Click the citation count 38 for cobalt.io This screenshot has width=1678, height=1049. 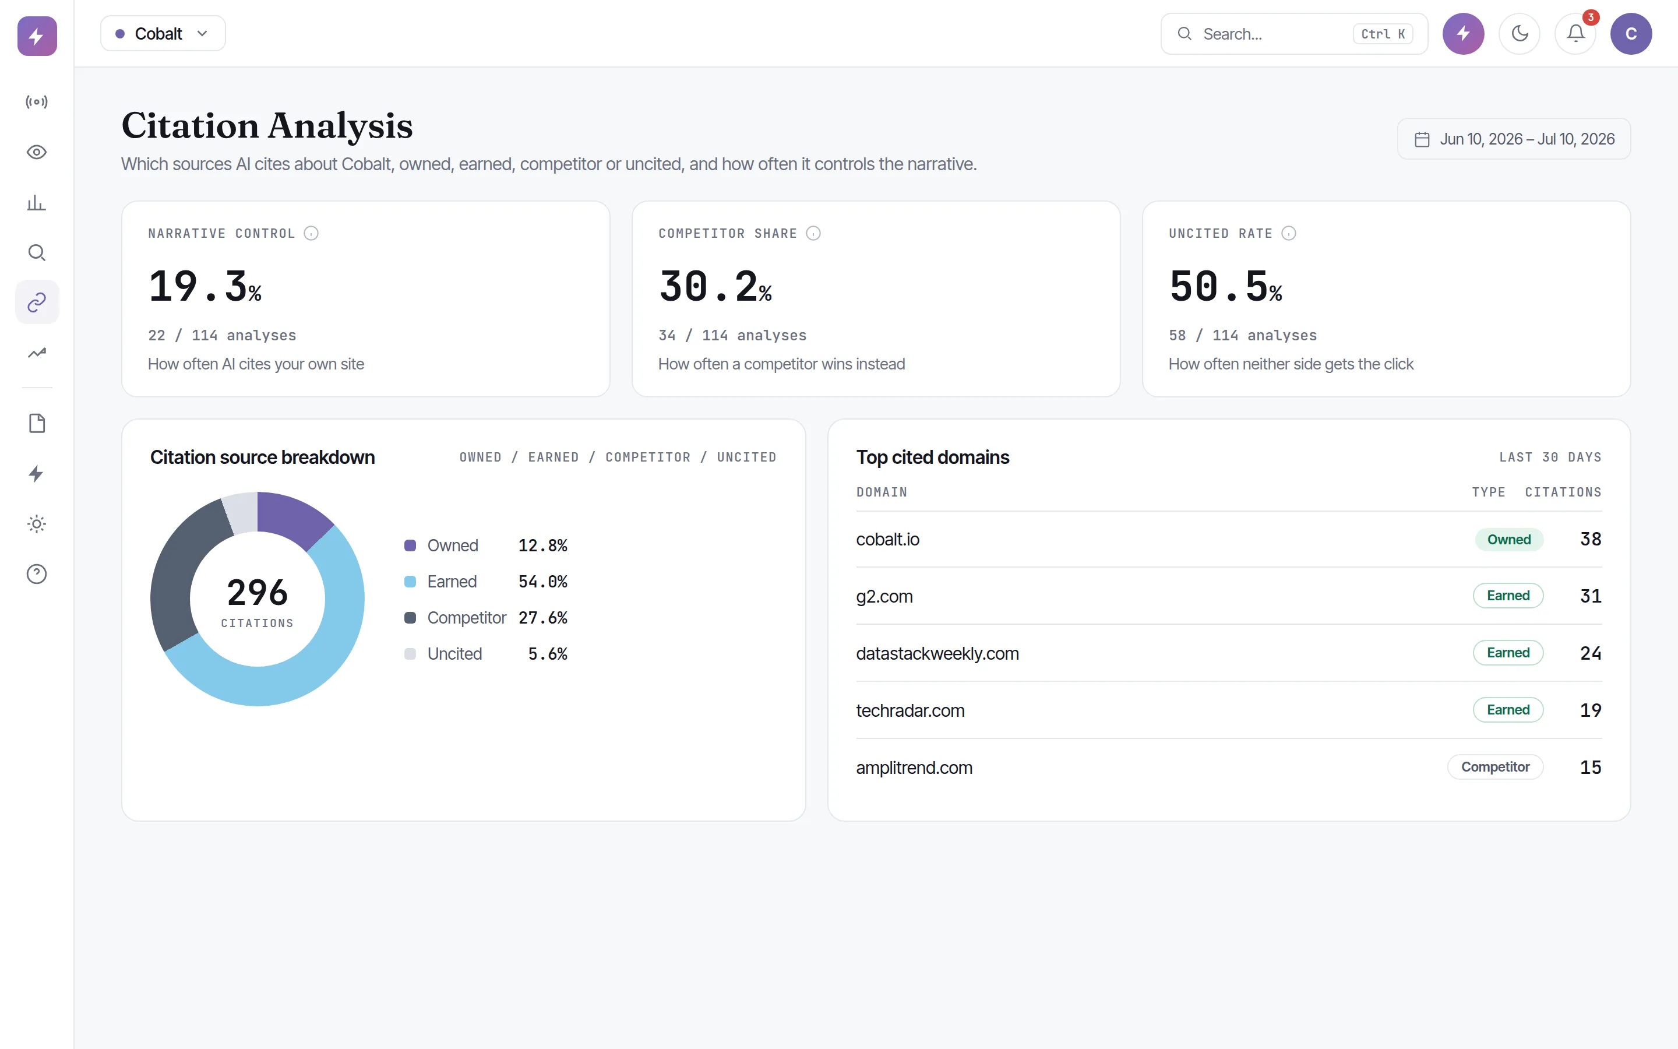tap(1591, 539)
